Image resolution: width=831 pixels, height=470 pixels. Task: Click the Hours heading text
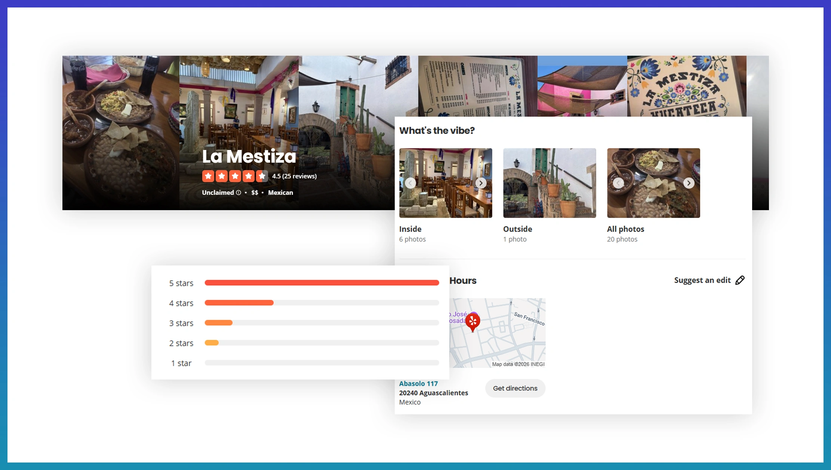(463, 280)
